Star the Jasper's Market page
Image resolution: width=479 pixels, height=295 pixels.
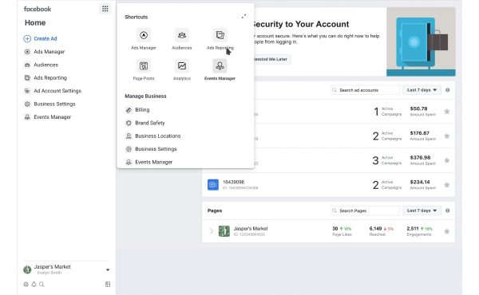[x=446, y=231]
